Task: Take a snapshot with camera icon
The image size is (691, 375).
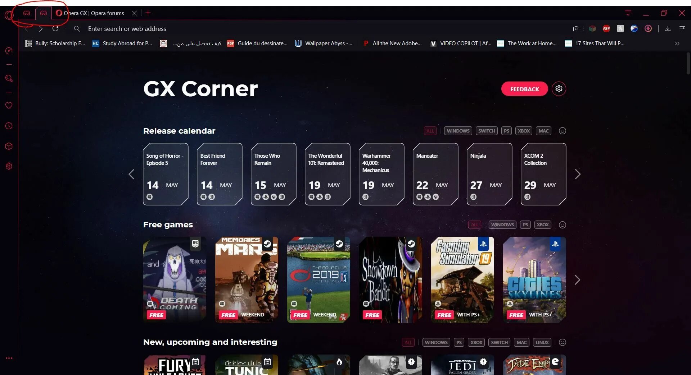Action: click(576, 29)
